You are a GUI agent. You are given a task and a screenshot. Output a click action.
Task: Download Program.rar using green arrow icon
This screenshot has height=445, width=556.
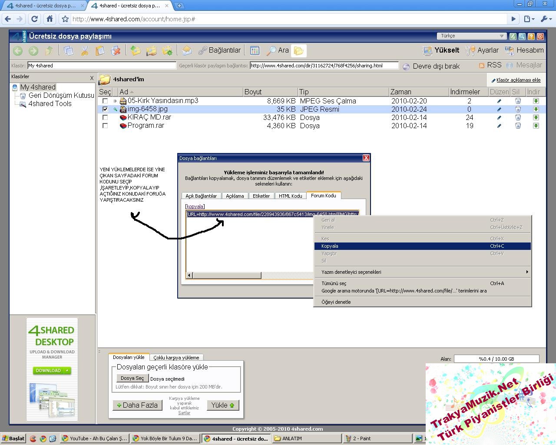(x=536, y=126)
